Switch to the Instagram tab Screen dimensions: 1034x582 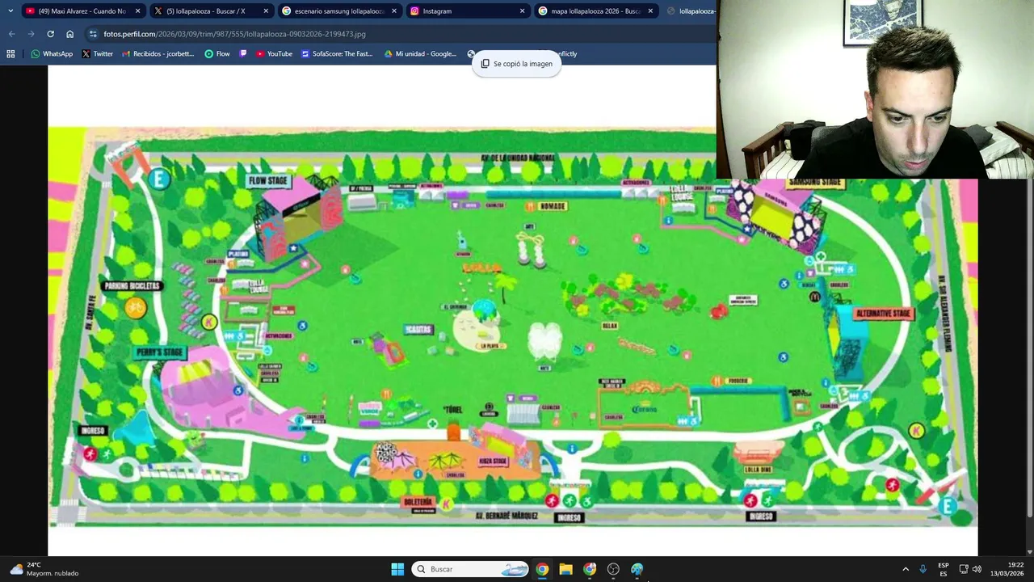point(464,11)
